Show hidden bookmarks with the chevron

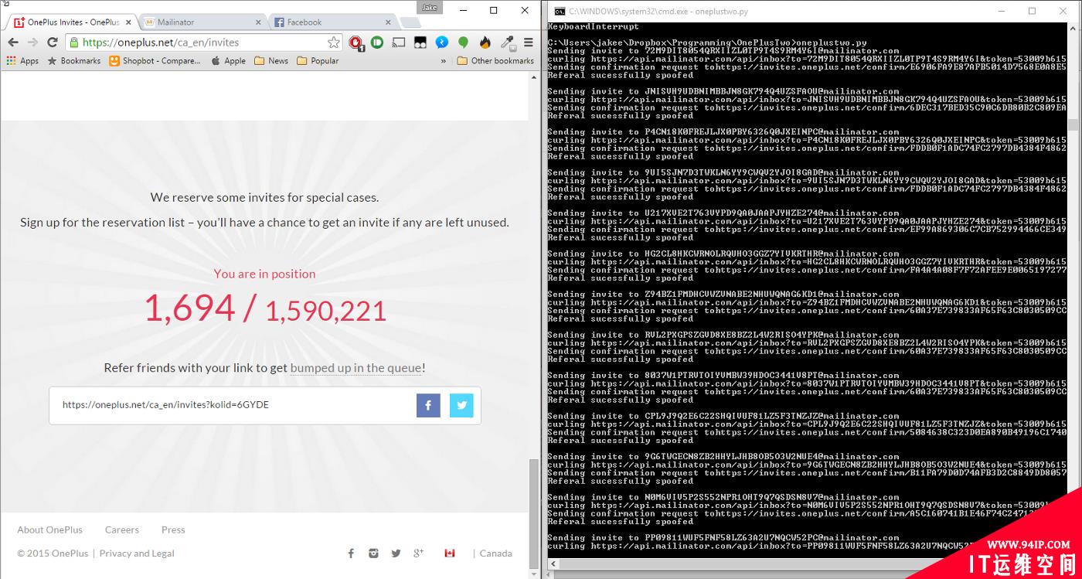[444, 61]
